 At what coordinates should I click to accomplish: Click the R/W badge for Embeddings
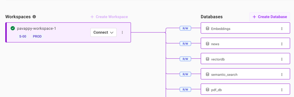tap(185, 28)
